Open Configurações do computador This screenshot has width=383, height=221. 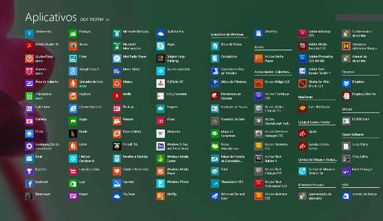[x=42, y=146]
